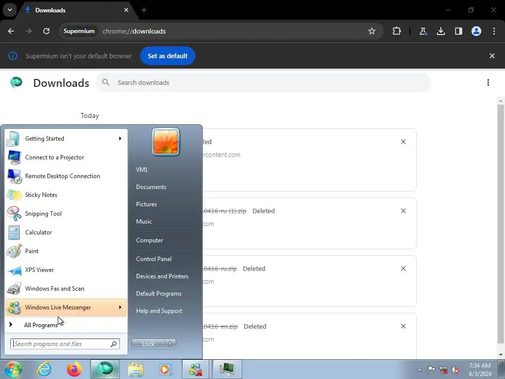Screen dimensions: 505x379
Task: Open Devices and Printers
Action: [x=162, y=276]
